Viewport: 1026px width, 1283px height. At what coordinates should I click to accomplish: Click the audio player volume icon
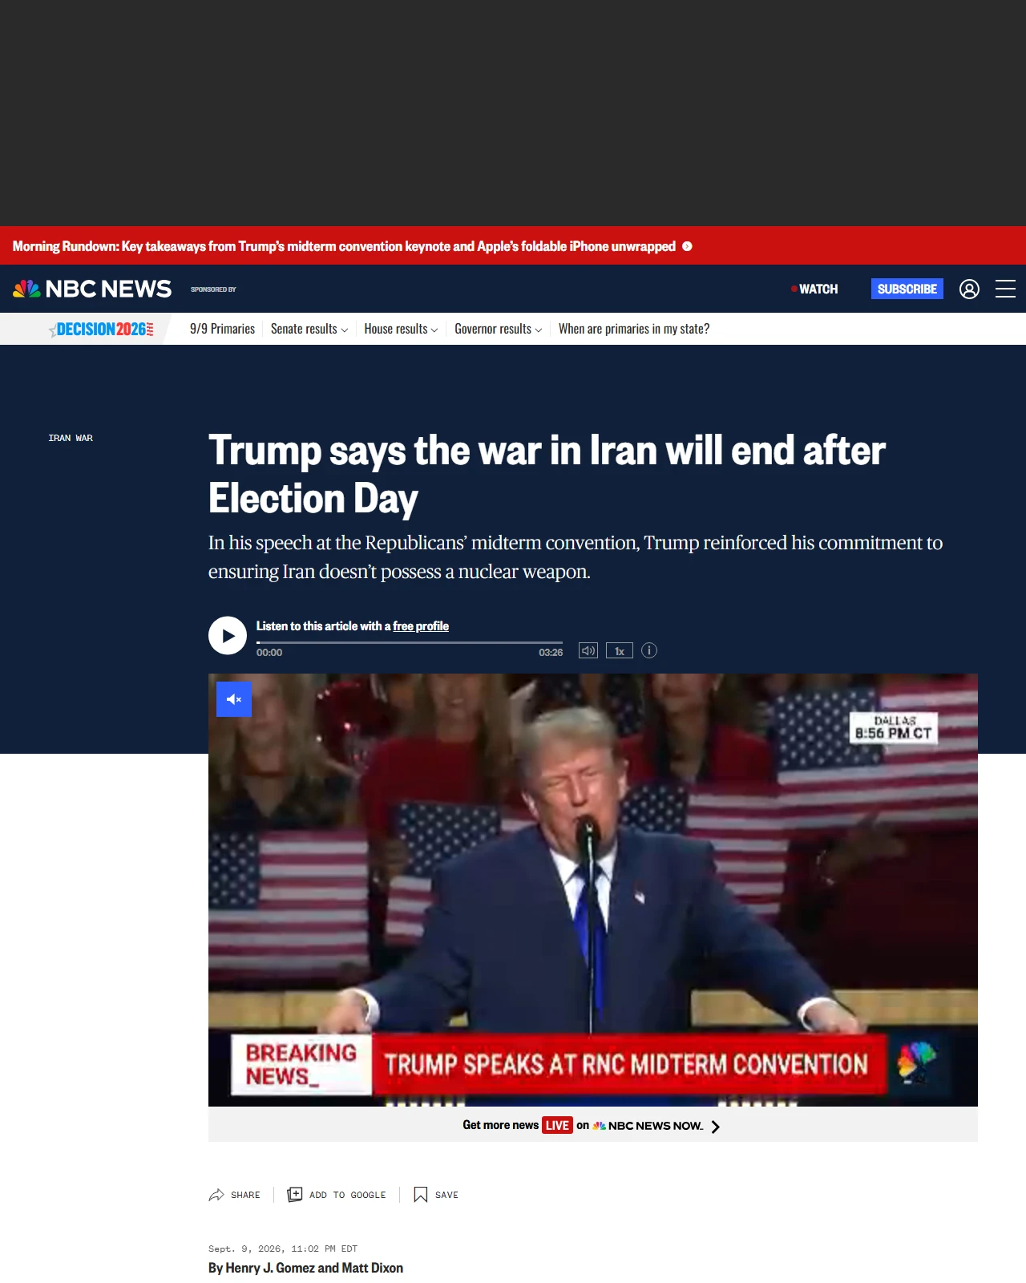point(588,650)
